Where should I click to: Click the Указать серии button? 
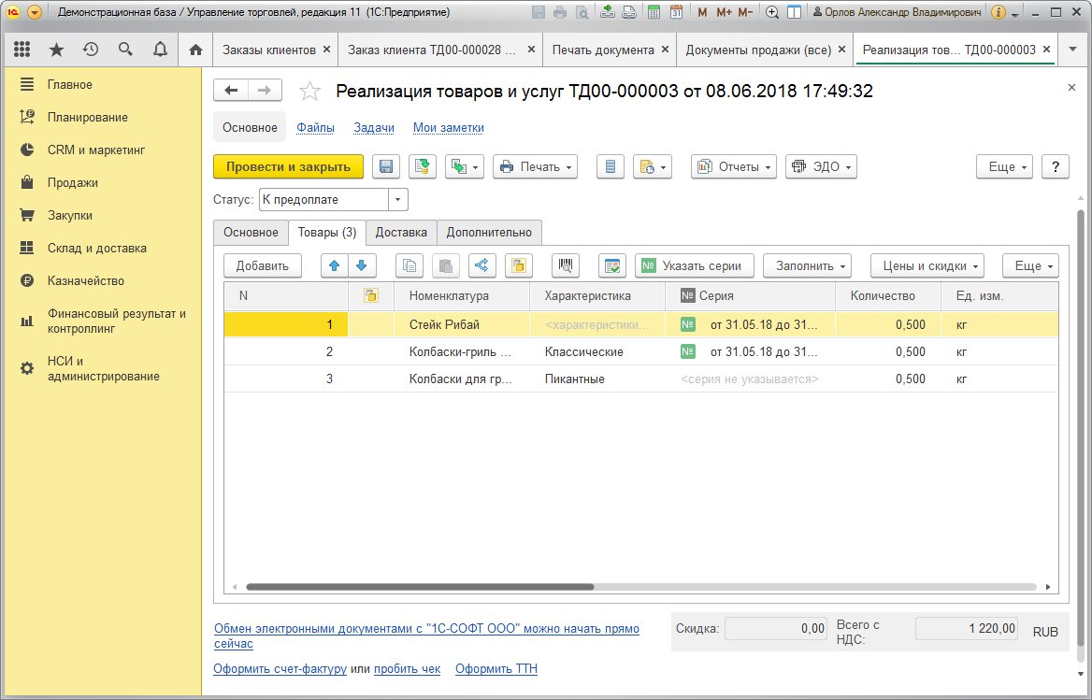tap(694, 265)
